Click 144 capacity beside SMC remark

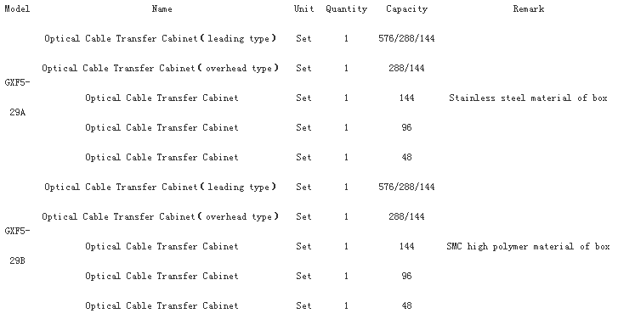click(x=406, y=246)
